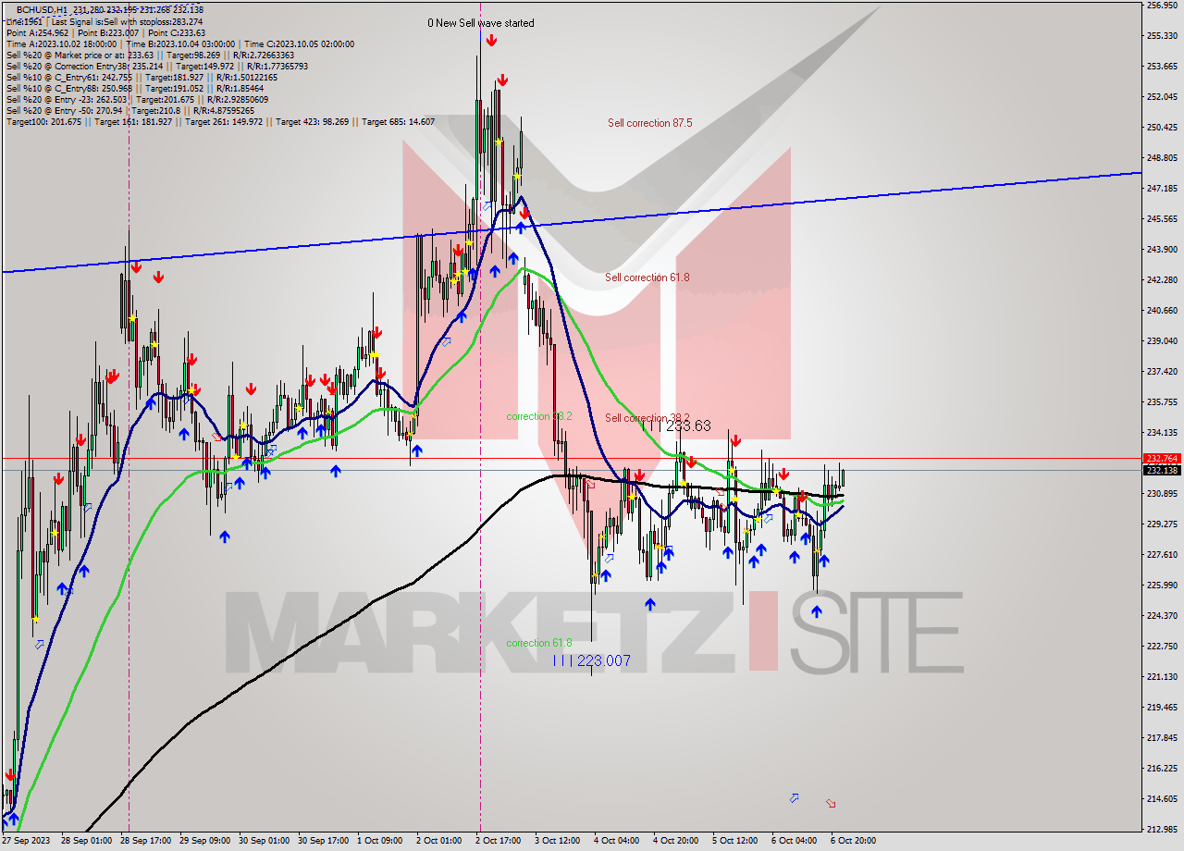The width and height of the screenshot is (1184, 851).
Task: Click the 221.130 price axis value
Action: click(x=1162, y=677)
